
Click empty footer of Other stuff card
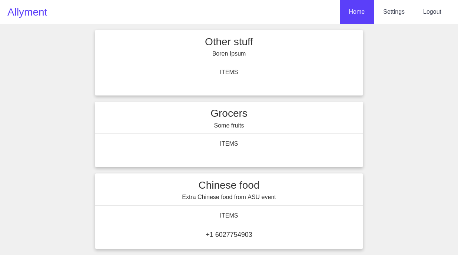pyautogui.click(x=229, y=89)
